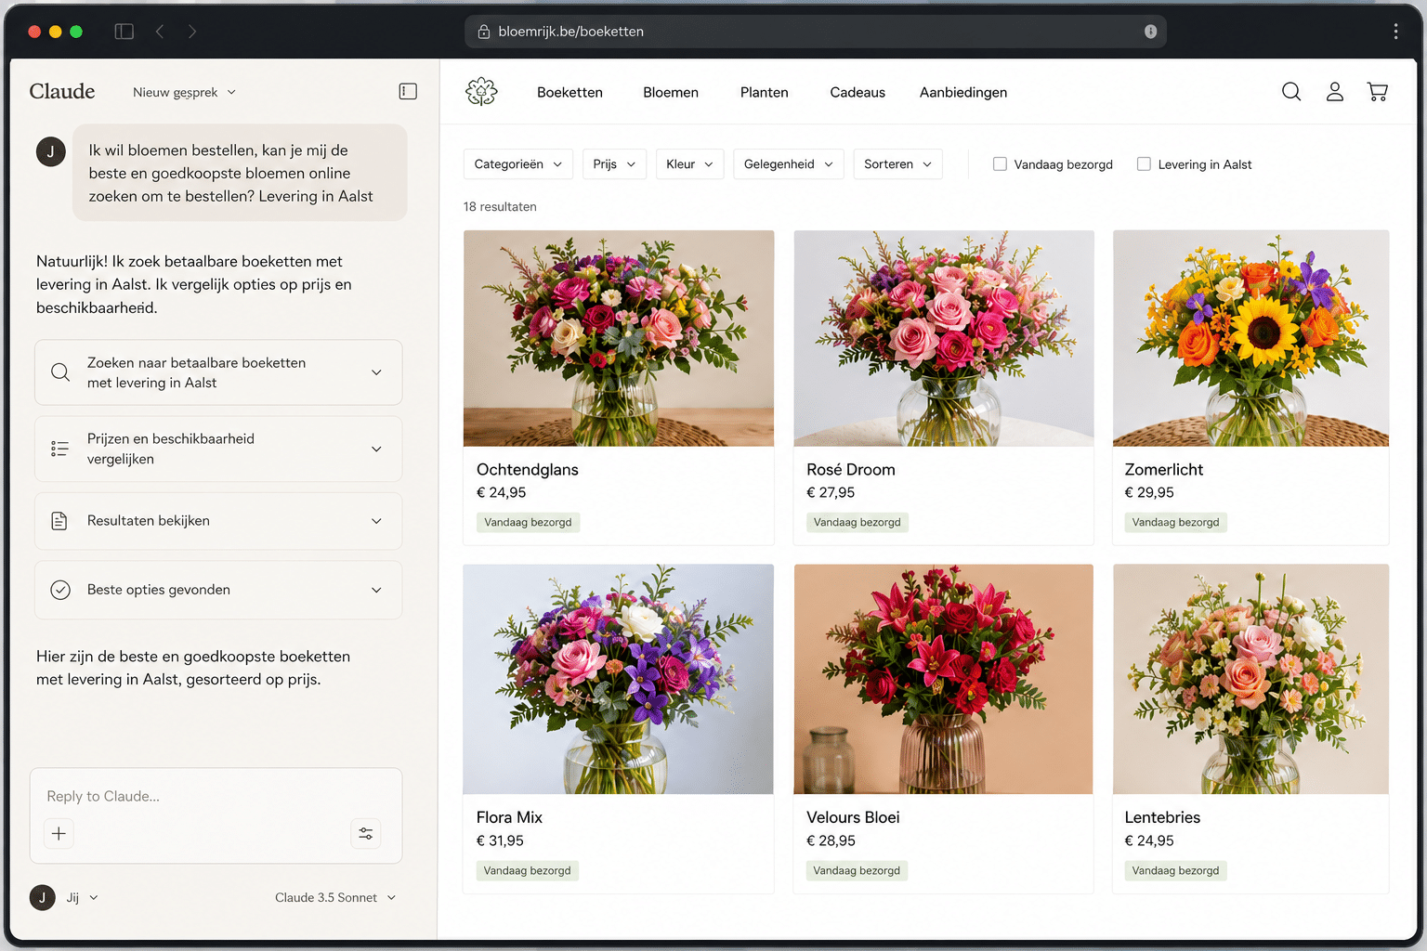This screenshot has height=951, width=1427.
Task: Click Vandaag bezorgd badge under Velours Bloei
Action: pyautogui.click(x=857, y=871)
